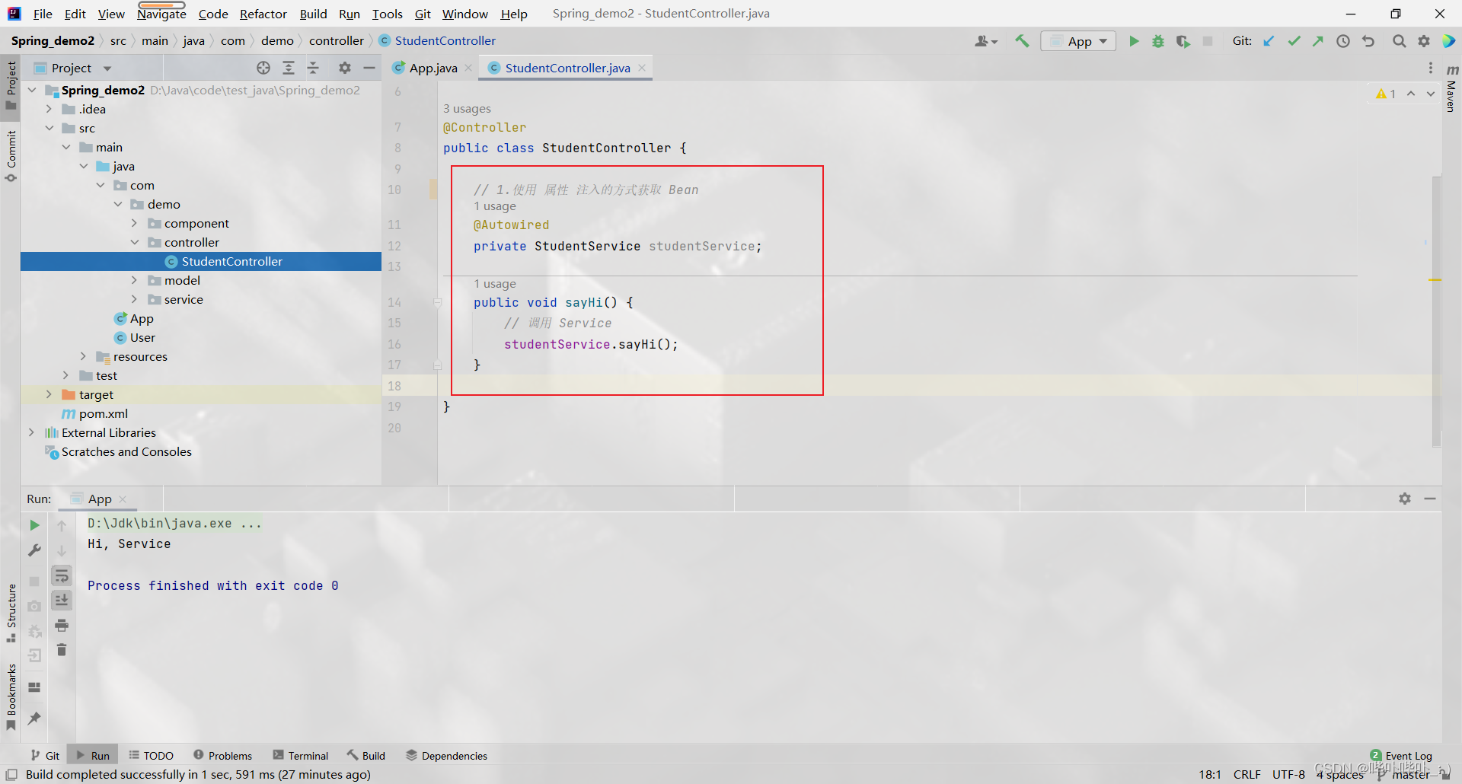This screenshot has height=784, width=1462.
Task: Run the App configuration with green play button
Action: 1133,41
